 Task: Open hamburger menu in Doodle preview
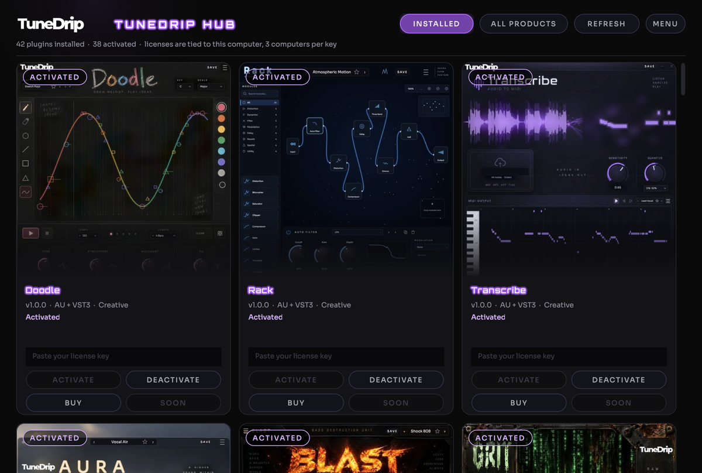[225, 67]
